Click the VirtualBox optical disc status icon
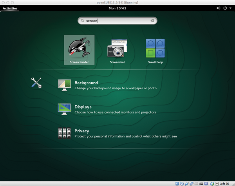This screenshot has width=235, height=186. 182,184
